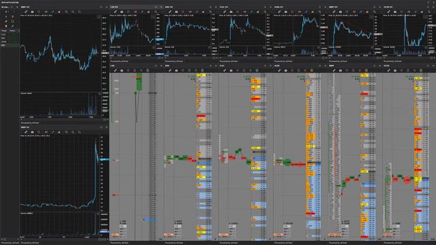Open the indicators bar-chart icon in the large upper-left BBBY chart toolbar
This screenshot has width=436, height=245.
(x=59, y=12)
